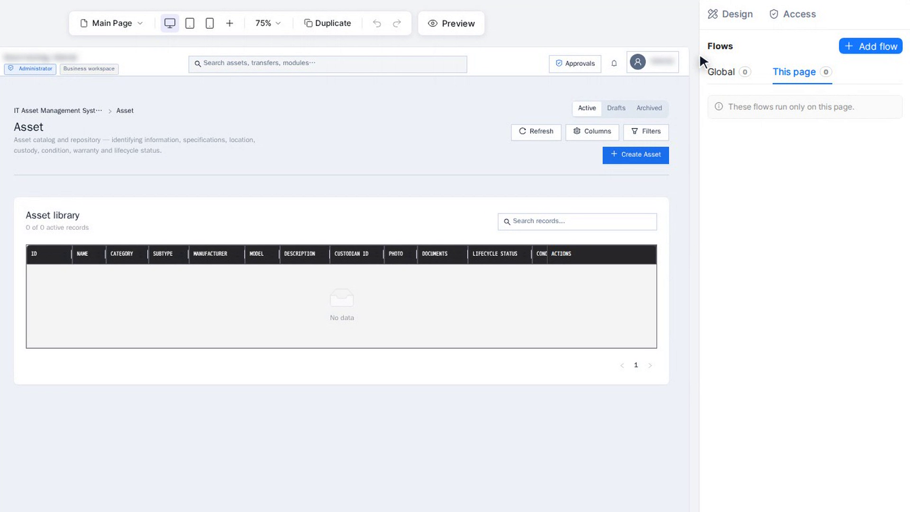This screenshot has width=910, height=512.
Task: Open the Access tab
Action: coord(792,14)
